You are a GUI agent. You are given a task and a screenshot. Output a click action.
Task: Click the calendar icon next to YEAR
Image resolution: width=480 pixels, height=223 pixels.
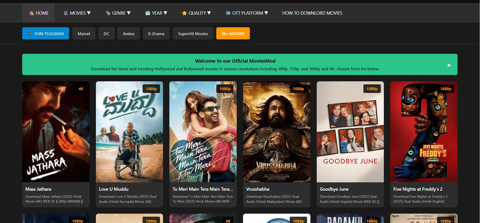[148, 13]
